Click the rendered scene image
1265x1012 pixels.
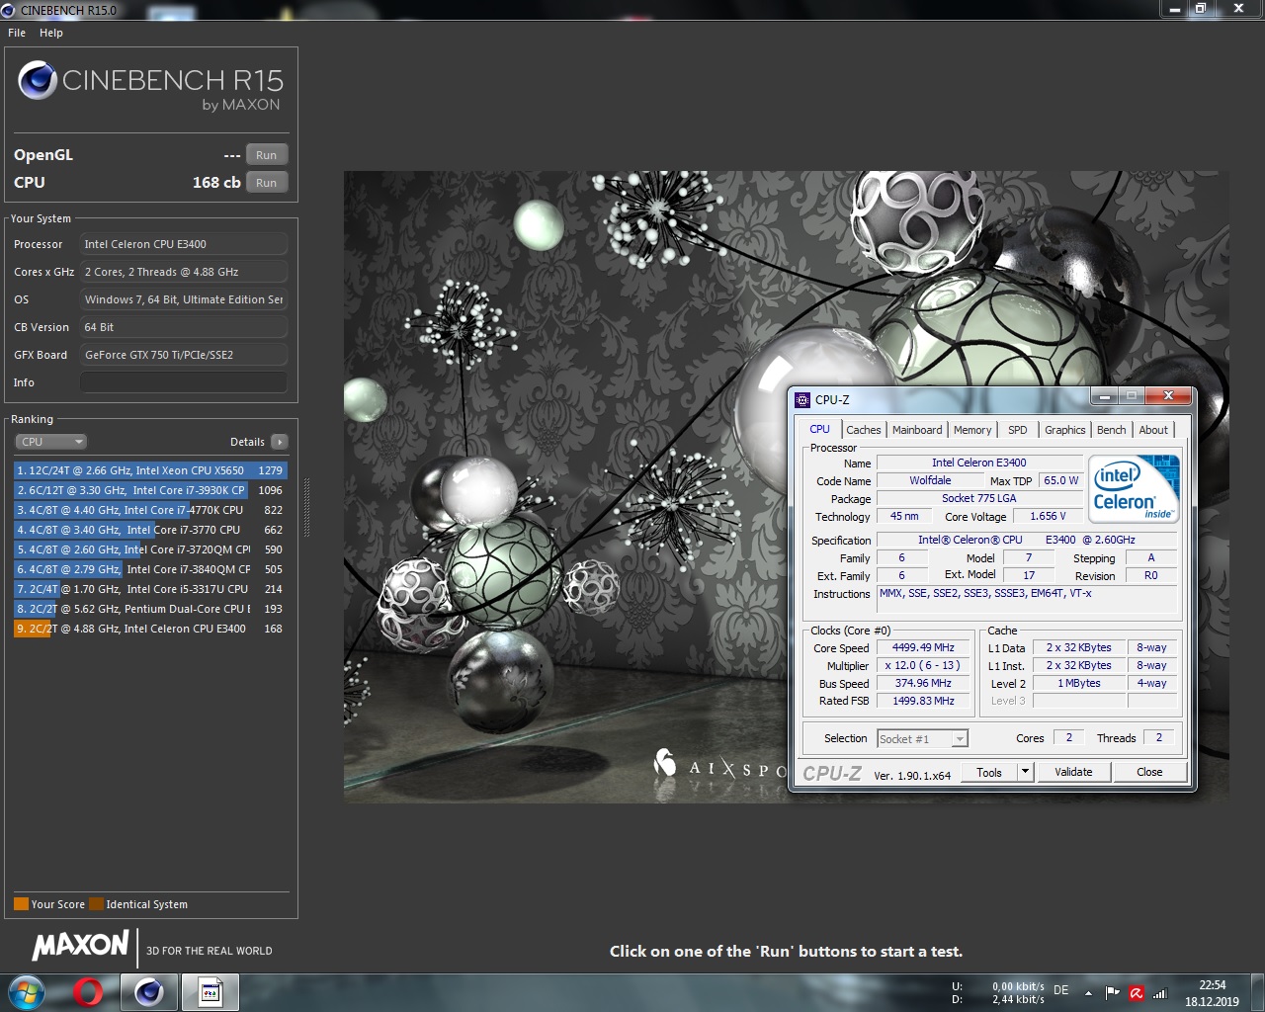coord(786,486)
